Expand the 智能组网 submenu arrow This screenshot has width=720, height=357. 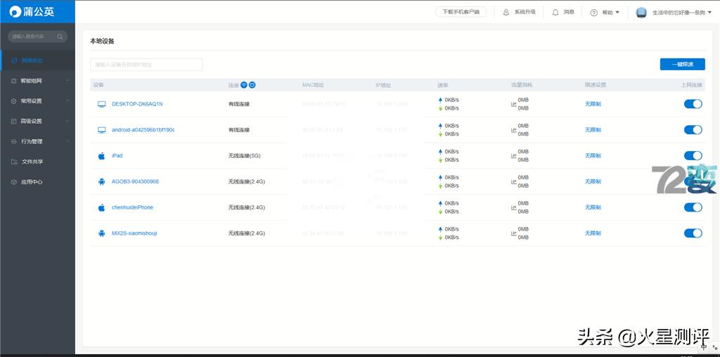(x=68, y=81)
